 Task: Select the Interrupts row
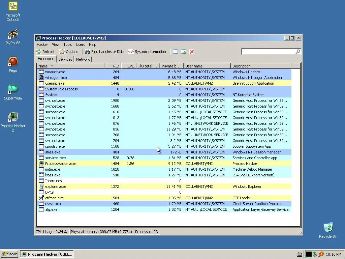[x=164, y=181]
